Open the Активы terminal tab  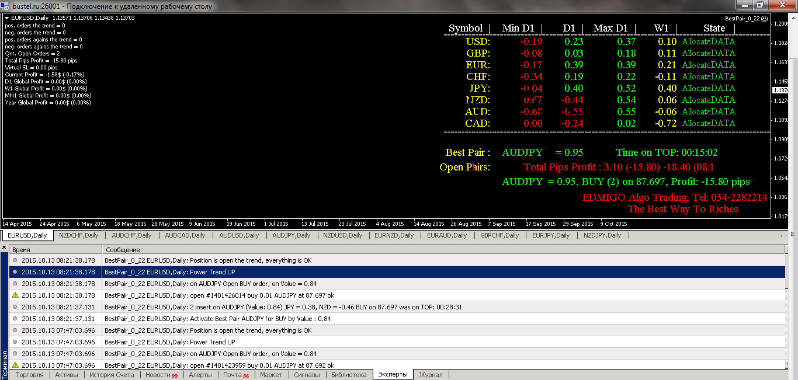coord(66,375)
